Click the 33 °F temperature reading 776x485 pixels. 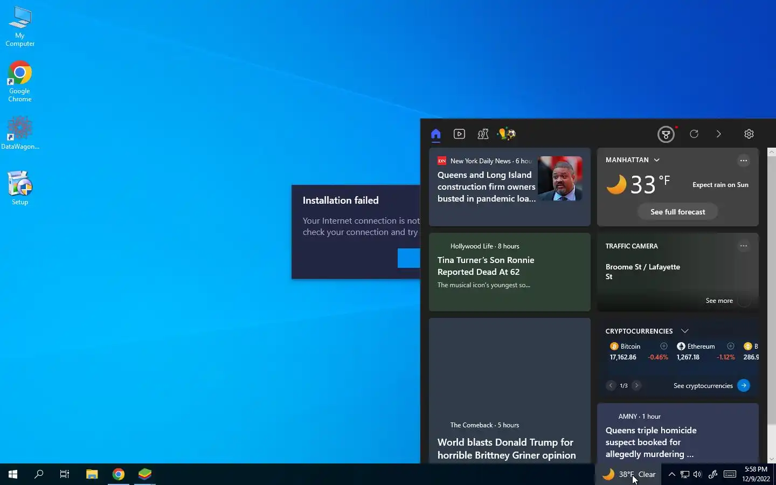point(650,184)
